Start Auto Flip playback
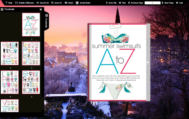Viewport: 189px width, 119px height. click(111, 3)
